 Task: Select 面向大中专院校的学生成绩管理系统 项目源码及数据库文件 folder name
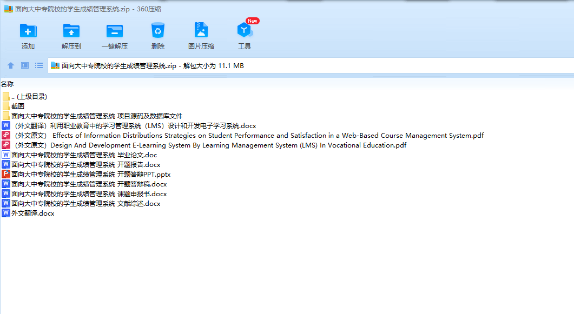click(97, 116)
